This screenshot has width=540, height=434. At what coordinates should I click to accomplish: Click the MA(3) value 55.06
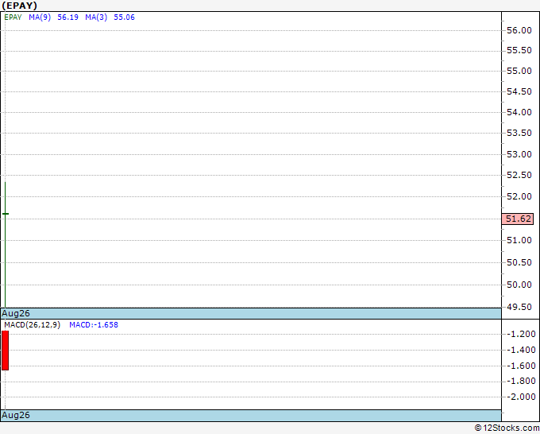point(124,17)
